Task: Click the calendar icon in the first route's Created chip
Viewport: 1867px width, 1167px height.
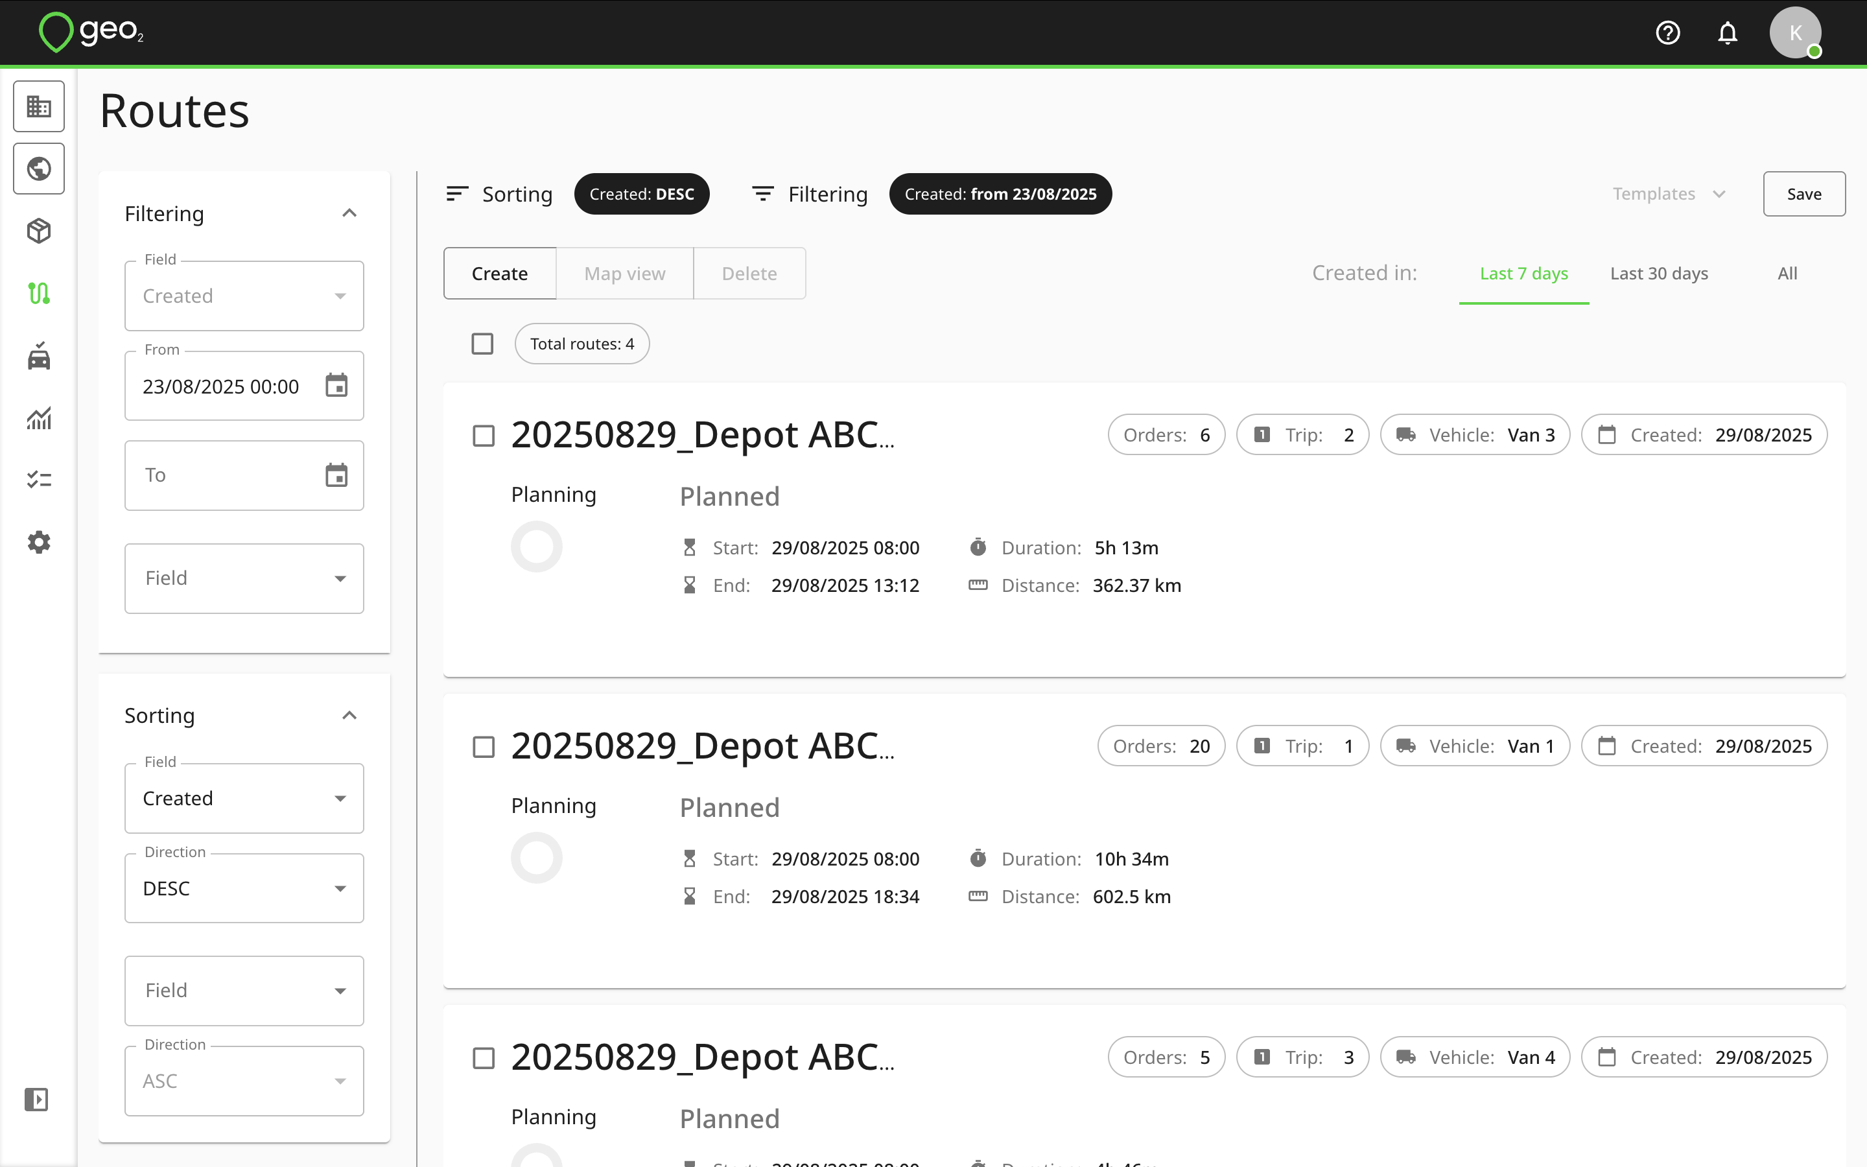Action: (x=1607, y=434)
